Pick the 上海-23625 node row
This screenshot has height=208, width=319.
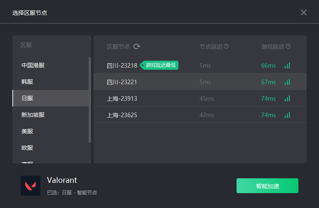(200, 115)
